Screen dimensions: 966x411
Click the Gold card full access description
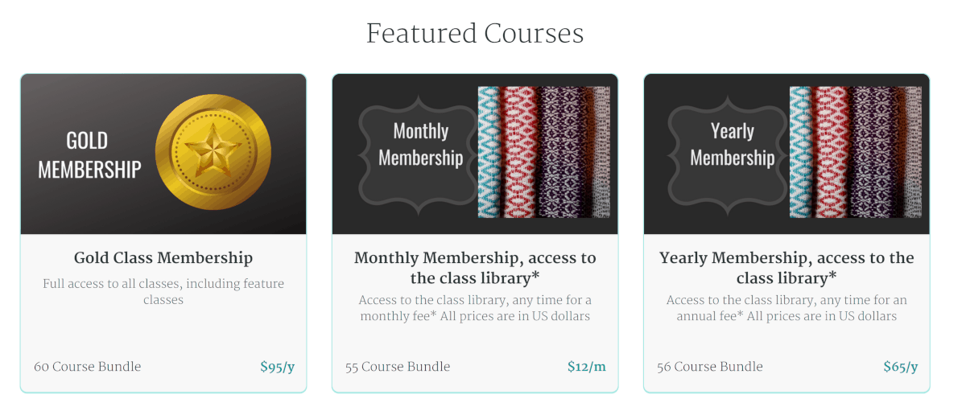pyautogui.click(x=163, y=292)
